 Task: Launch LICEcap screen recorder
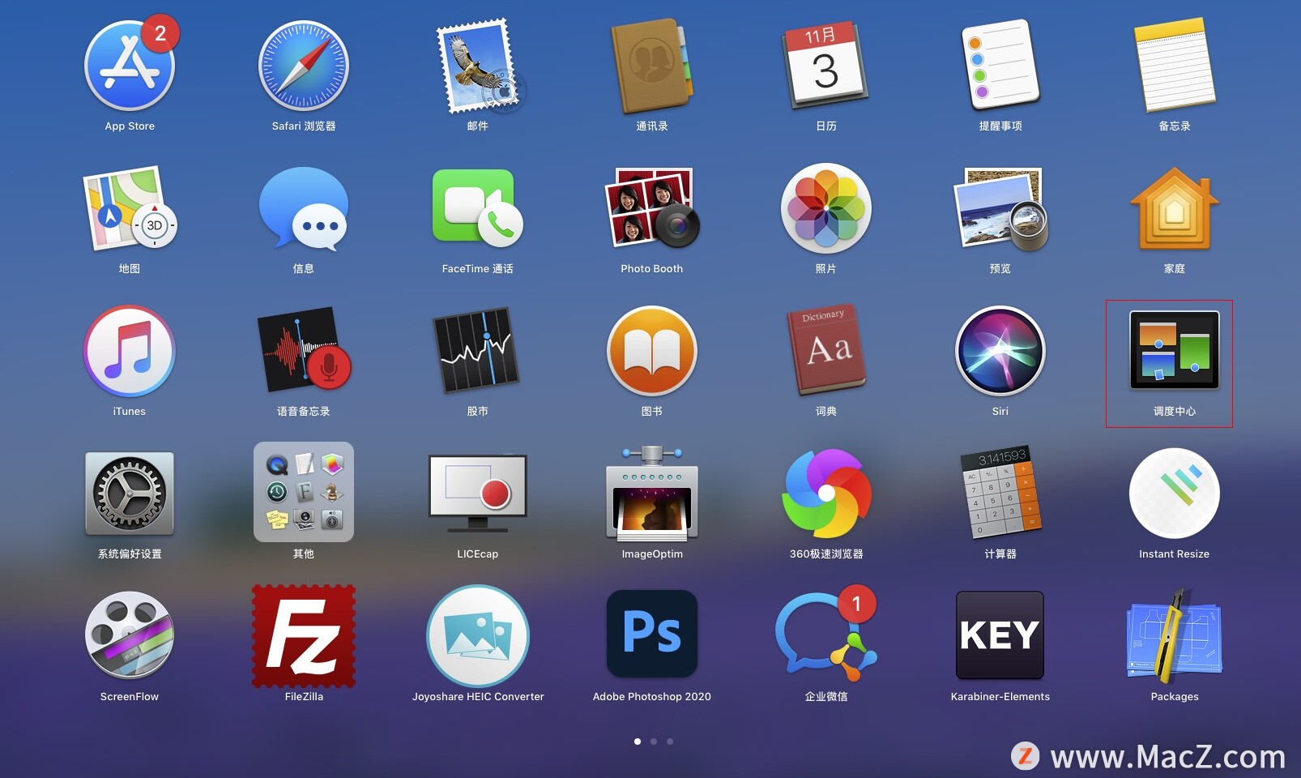tap(478, 494)
